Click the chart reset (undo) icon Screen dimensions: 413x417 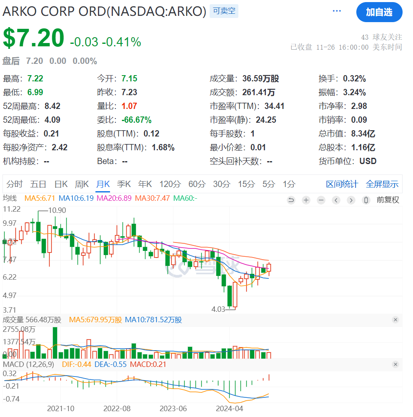click(x=291, y=200)
